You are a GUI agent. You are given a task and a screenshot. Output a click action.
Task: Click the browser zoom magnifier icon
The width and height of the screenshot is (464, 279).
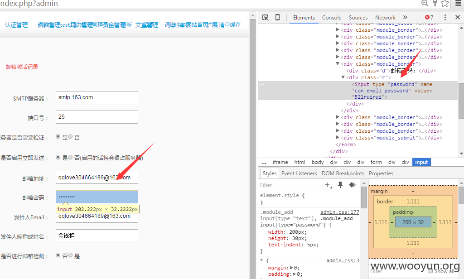coord(425,3)
